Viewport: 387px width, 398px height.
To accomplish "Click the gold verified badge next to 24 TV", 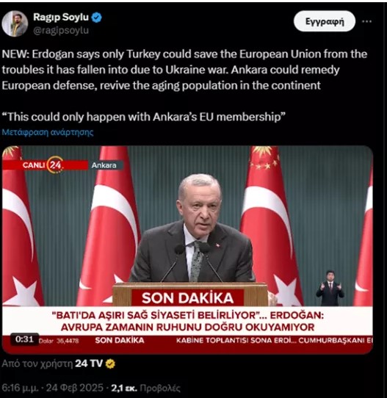I will (110, 363).
